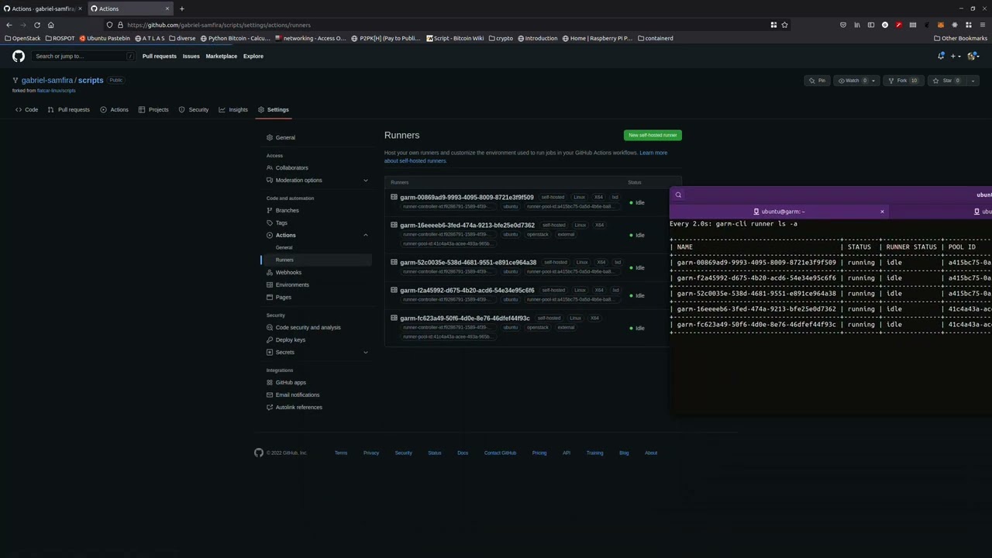Open Autolink references settings page
Screen dimensions: 992x558
[x=298, y=408]
